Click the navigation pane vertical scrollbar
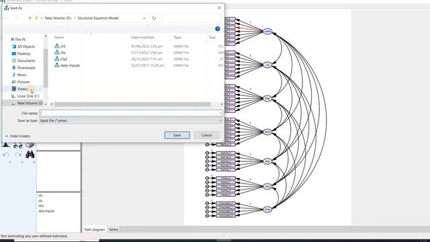430x242 pixels. [46, 69]
